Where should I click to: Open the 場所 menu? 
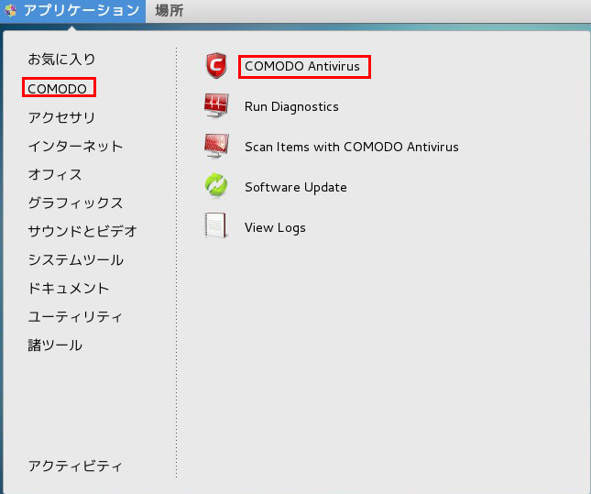169,11
